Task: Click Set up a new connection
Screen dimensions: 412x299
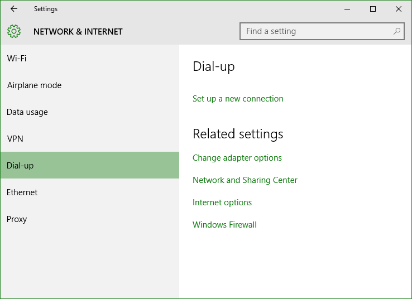Action: coord(238,99)
